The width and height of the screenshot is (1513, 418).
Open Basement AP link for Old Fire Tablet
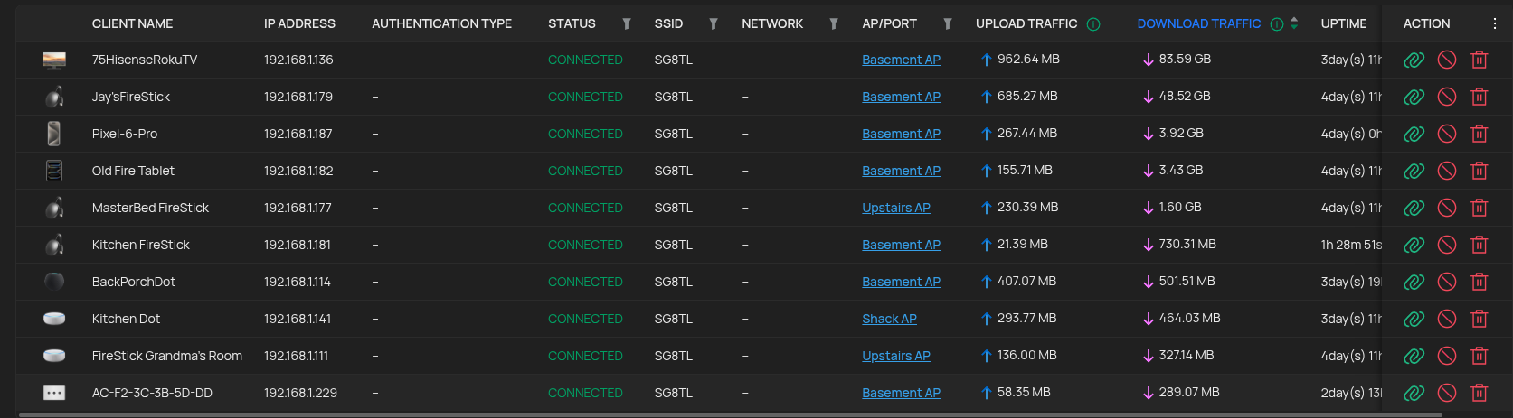[901, 171]
